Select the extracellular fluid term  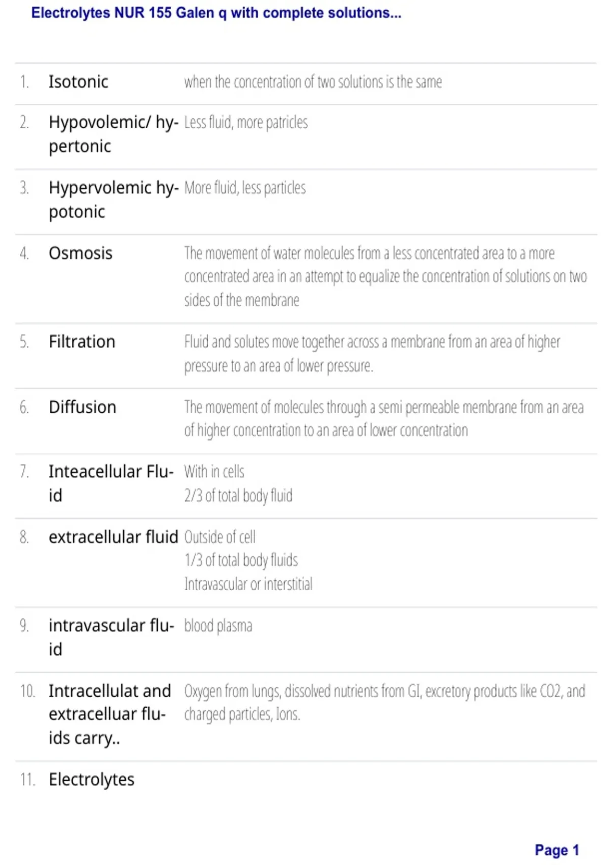coord(114,537)
